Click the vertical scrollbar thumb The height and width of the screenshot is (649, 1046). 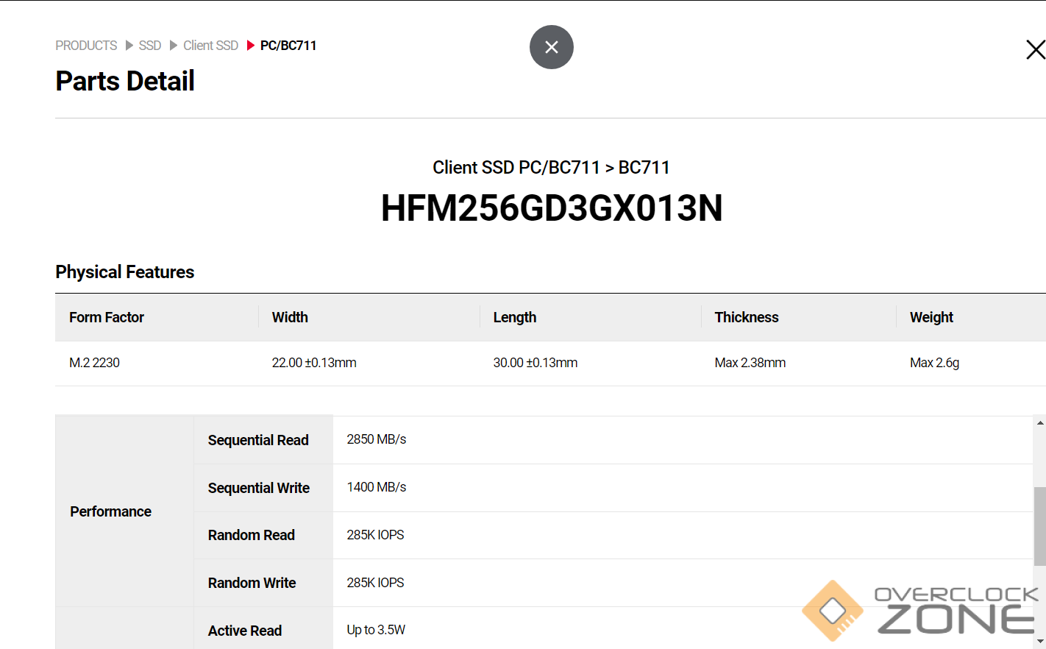pos(1039,525)
